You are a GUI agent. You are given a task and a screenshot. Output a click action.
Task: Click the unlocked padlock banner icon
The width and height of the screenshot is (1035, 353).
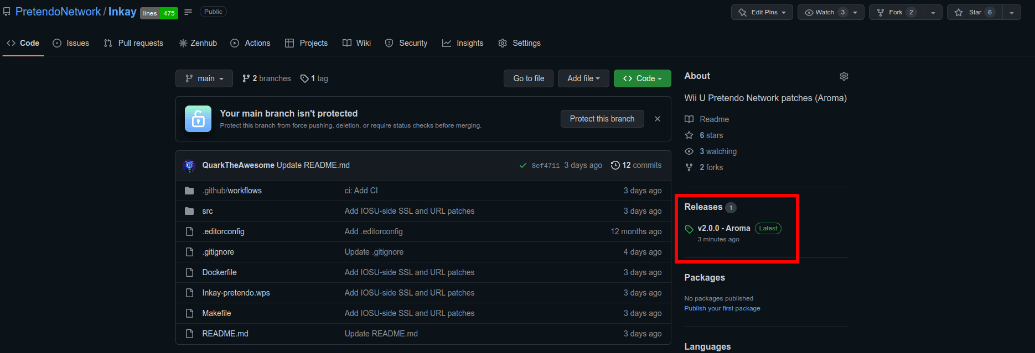(198, 119)
